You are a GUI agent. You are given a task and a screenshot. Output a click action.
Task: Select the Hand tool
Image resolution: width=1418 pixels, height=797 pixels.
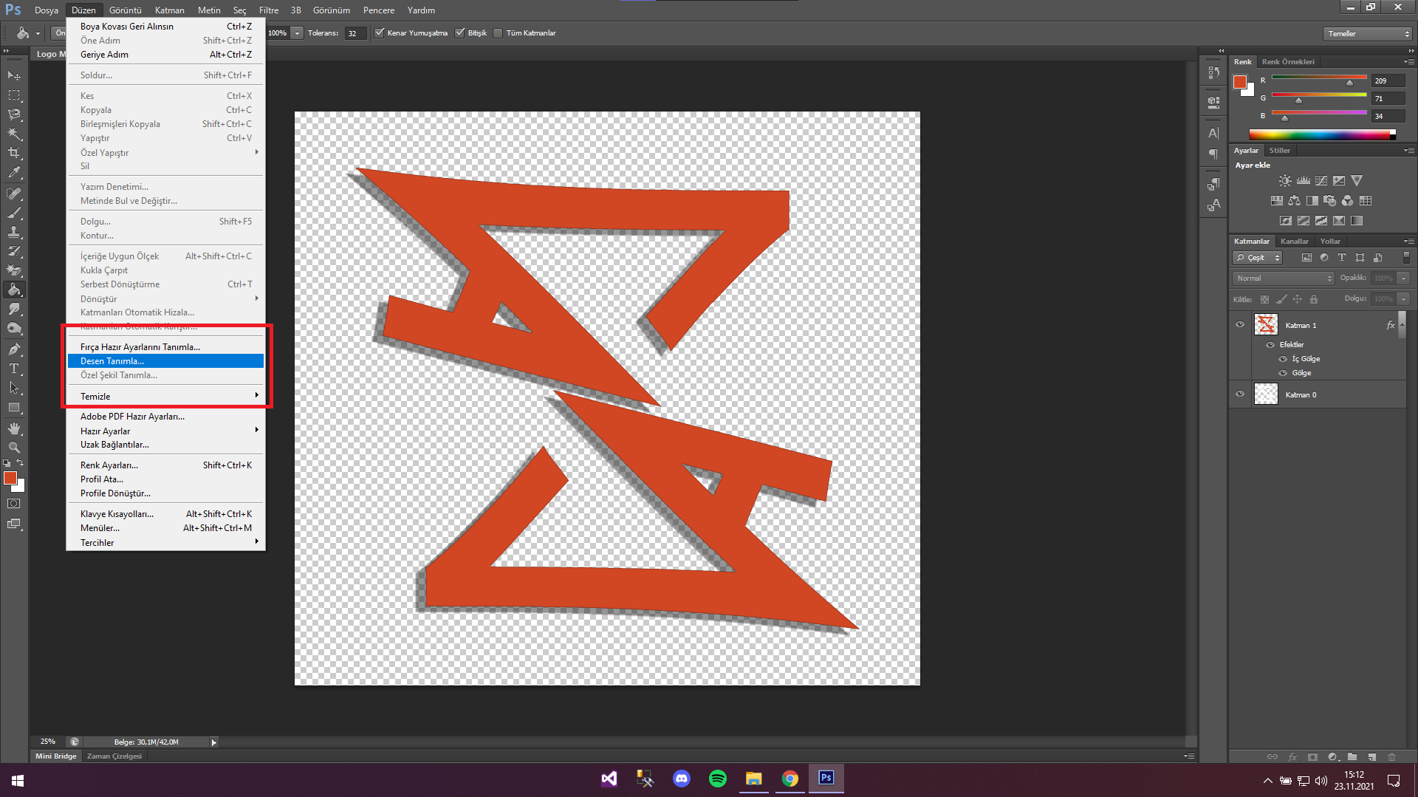click(14, 428)
